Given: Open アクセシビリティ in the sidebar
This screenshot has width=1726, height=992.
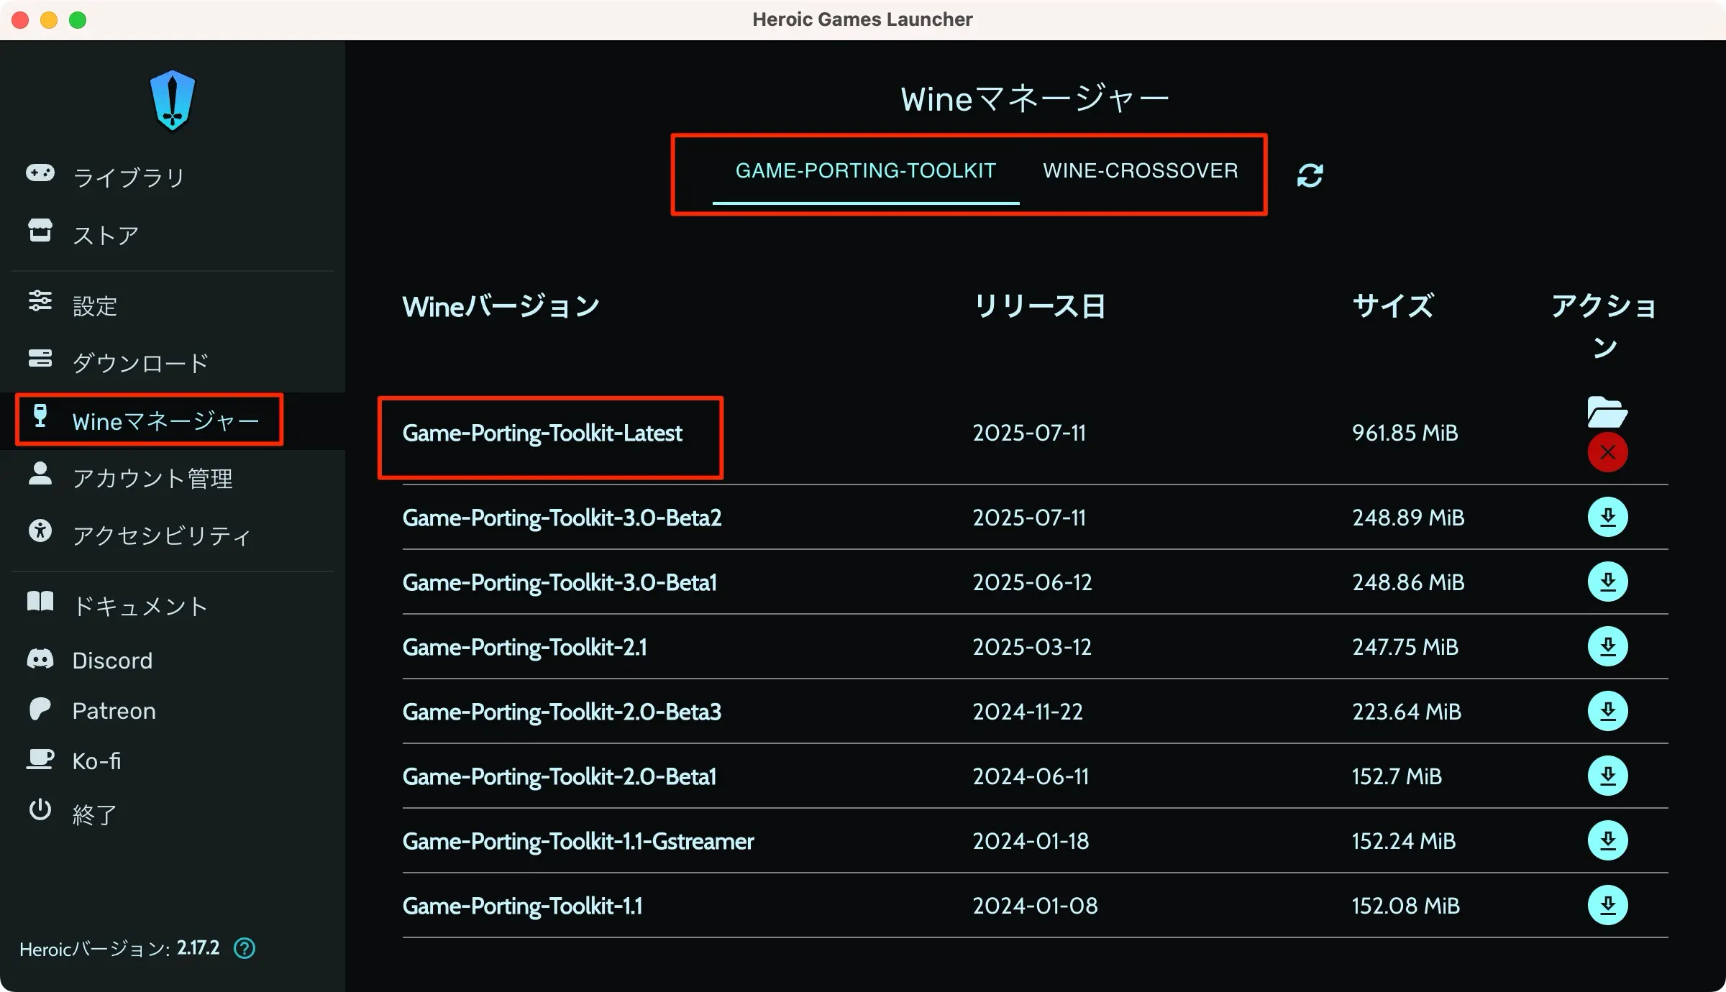Looking at the screenshot, I should tap(162, 535).
